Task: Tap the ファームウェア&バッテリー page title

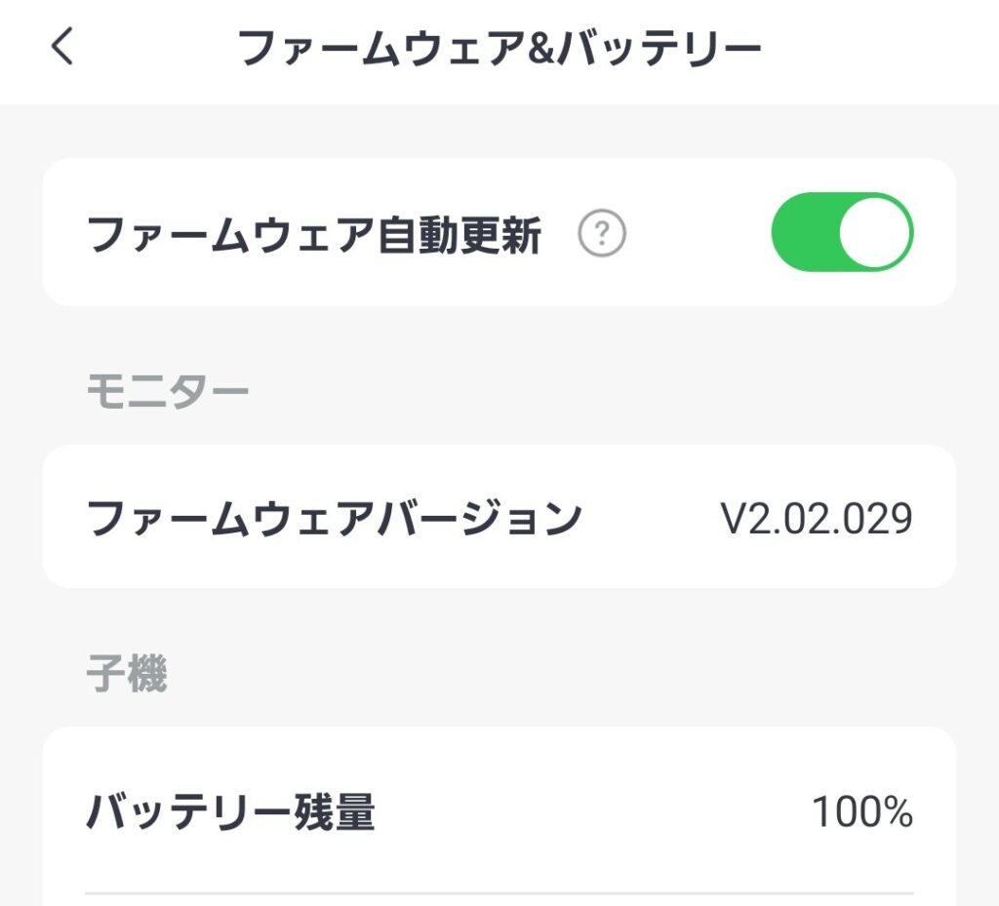Action: click(x=499, y=49)
